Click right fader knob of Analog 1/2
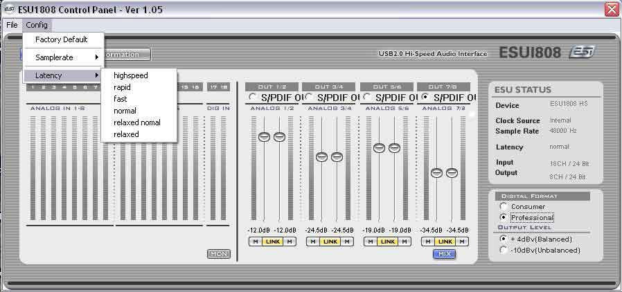Screen dimensions: 622x292 click(x=279, y=137)
